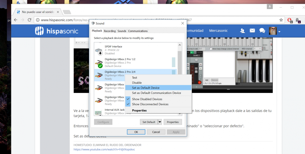Select the Digidesign Mbox 2 Pro 3/4 device icon
Screen dimensions: 305x154
point(99,75)
